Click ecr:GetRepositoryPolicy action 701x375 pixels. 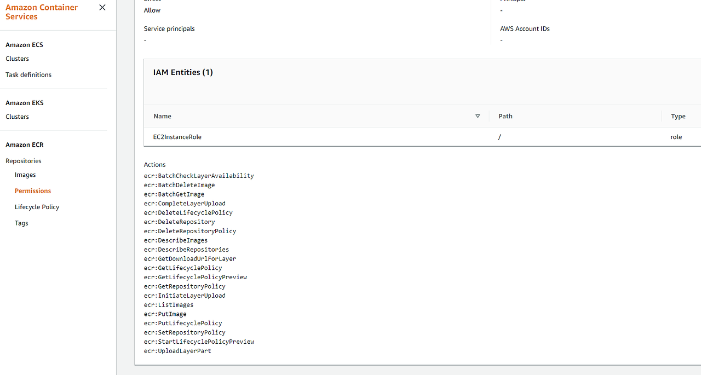tap(185, 286)
